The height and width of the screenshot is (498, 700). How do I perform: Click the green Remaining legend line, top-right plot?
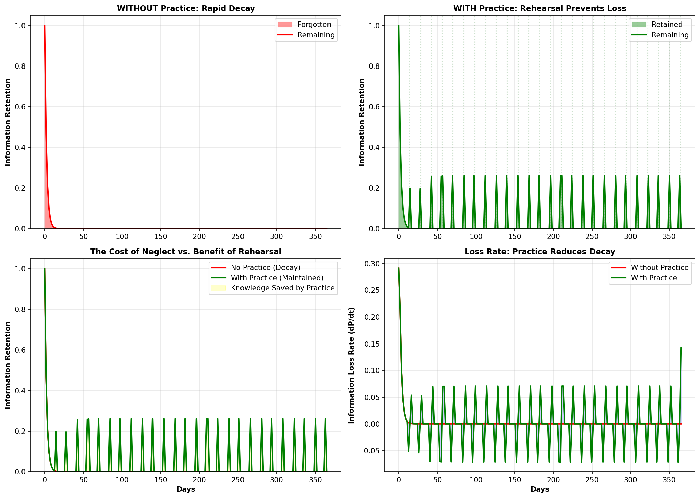pyautogui.click(x=639, y=35)
